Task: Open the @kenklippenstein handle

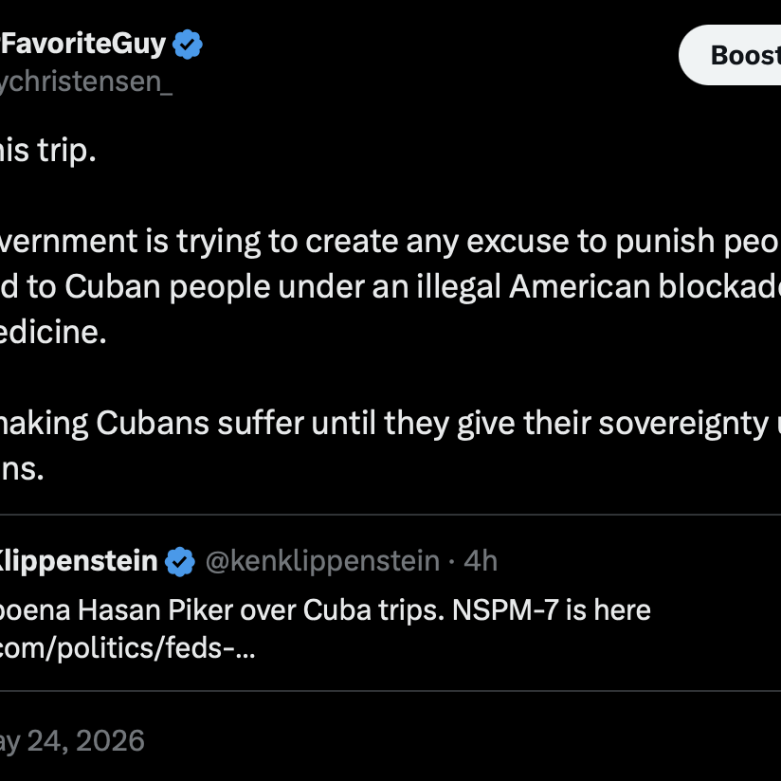Action: 322,561
